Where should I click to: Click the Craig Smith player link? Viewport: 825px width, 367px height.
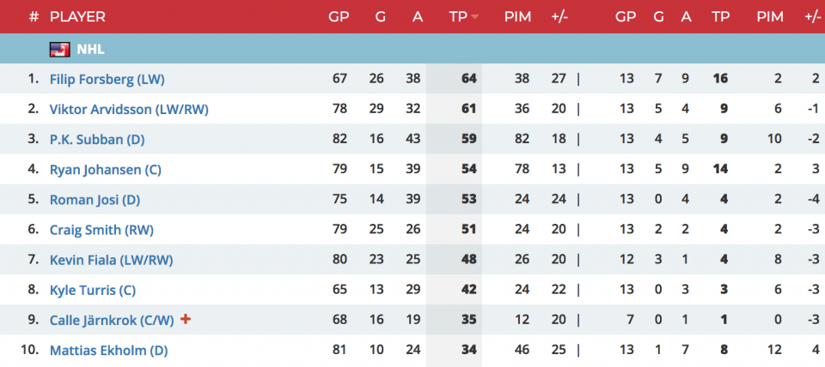98,230
